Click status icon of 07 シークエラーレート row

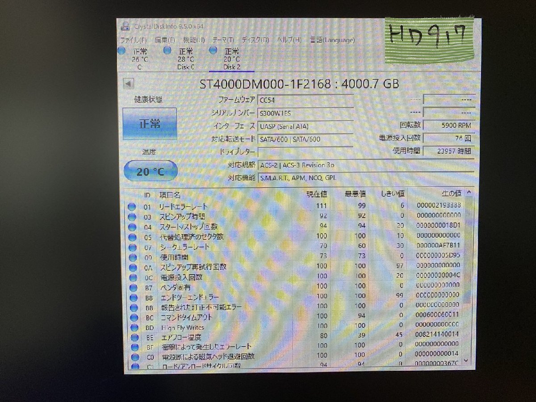(132, 247)
